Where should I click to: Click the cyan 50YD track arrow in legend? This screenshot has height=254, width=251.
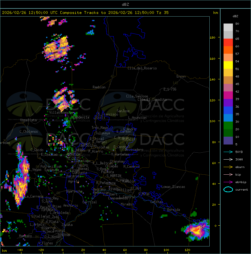click(228, 152)
